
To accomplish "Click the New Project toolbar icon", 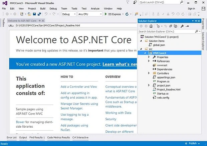I will click(x=22, y=14).
